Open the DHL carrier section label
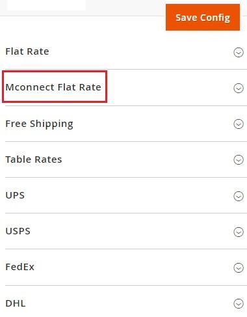The width and height of the screenshot is (247, 317). [x=16, y=303]
